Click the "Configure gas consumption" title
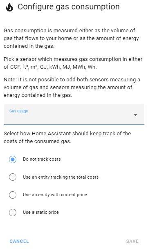Viewport: 148px width, 251px height. click(69, 7)
